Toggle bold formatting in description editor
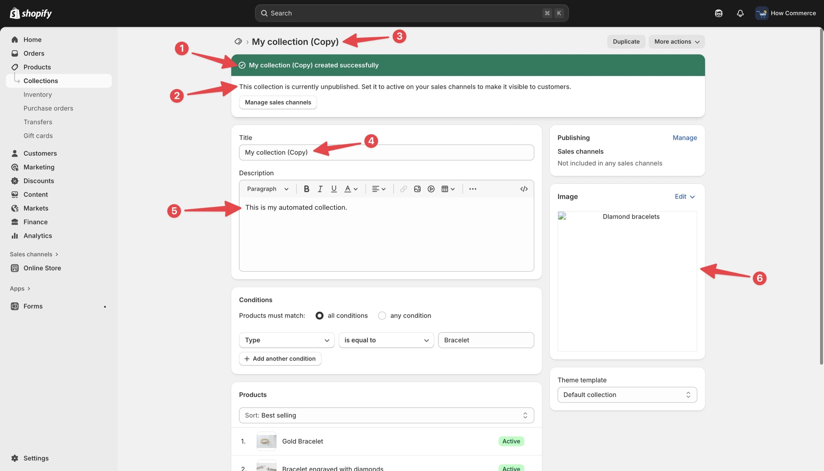The width and height of the screenshot is (824, 471). point(306,189)
